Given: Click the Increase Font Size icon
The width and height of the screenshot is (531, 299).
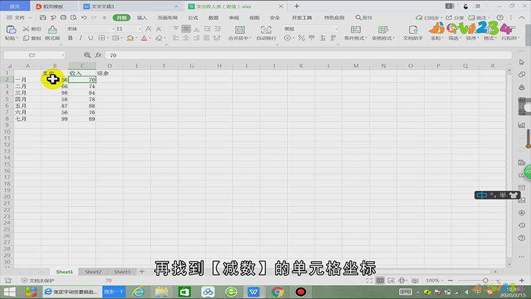Looking at the screenshot, I should [x=148, y=29].
